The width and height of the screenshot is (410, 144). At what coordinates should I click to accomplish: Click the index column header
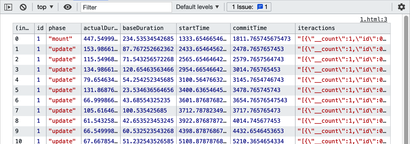pos(23,28)
